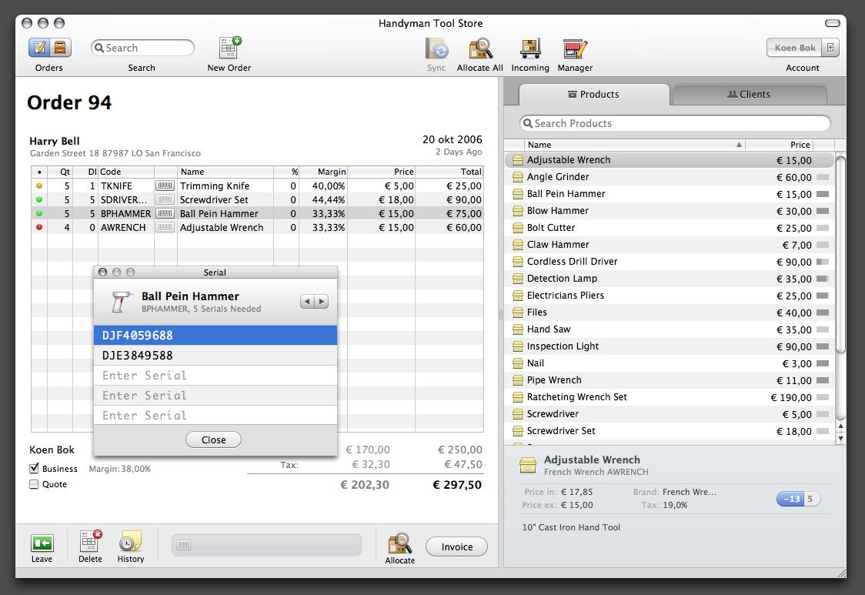Enable the Quote checkbox
Image resolution: width=865 pixels, height=595 pixels.
coord(34,484)
